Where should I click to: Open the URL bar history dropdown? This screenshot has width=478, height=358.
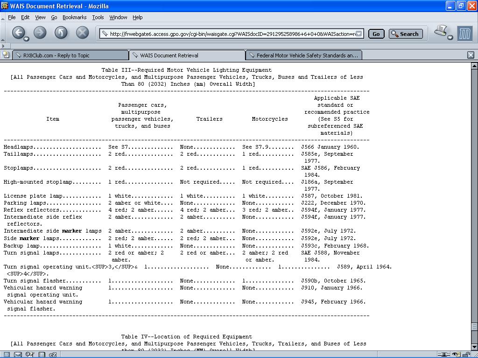[x=359, y=34]
